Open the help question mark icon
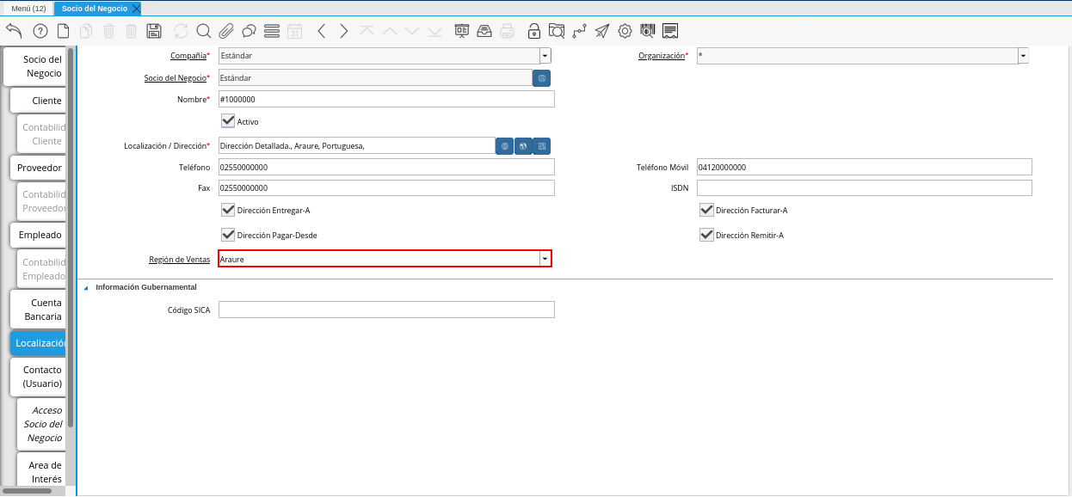Image resolution: width=1072 pixels, height=497 pixels. point(40,32)
